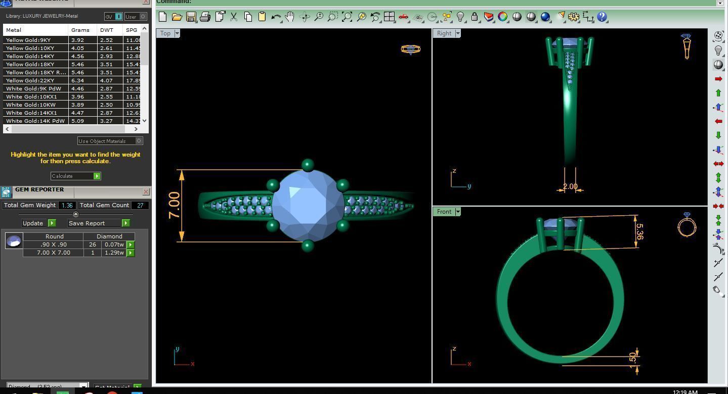Click the vertical scrollbar down arrow in metal list
Viewport: 728px width, 394px height.
[145, 120]
